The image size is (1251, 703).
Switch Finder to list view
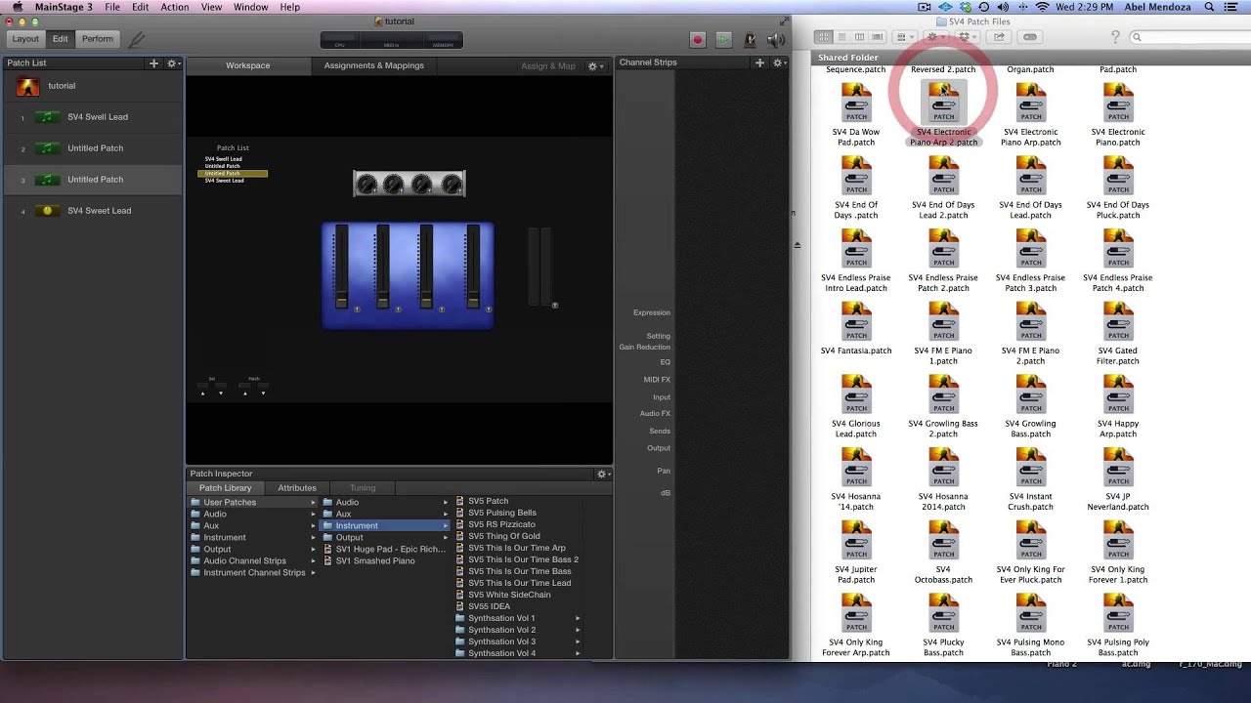coord(842,37)
